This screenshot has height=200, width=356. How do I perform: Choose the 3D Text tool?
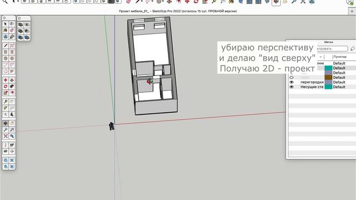coord(12,114)
